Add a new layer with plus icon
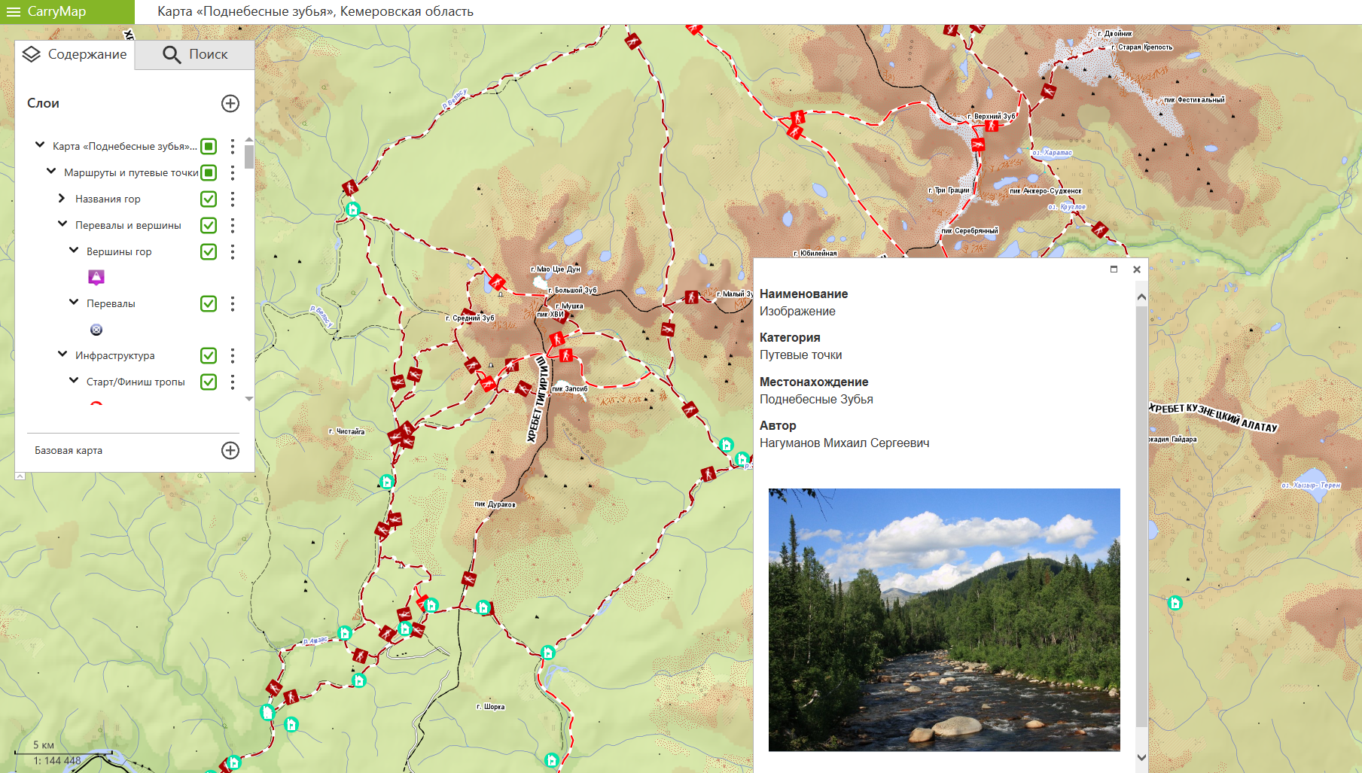 pyautogui.click(x=230, y=104)
